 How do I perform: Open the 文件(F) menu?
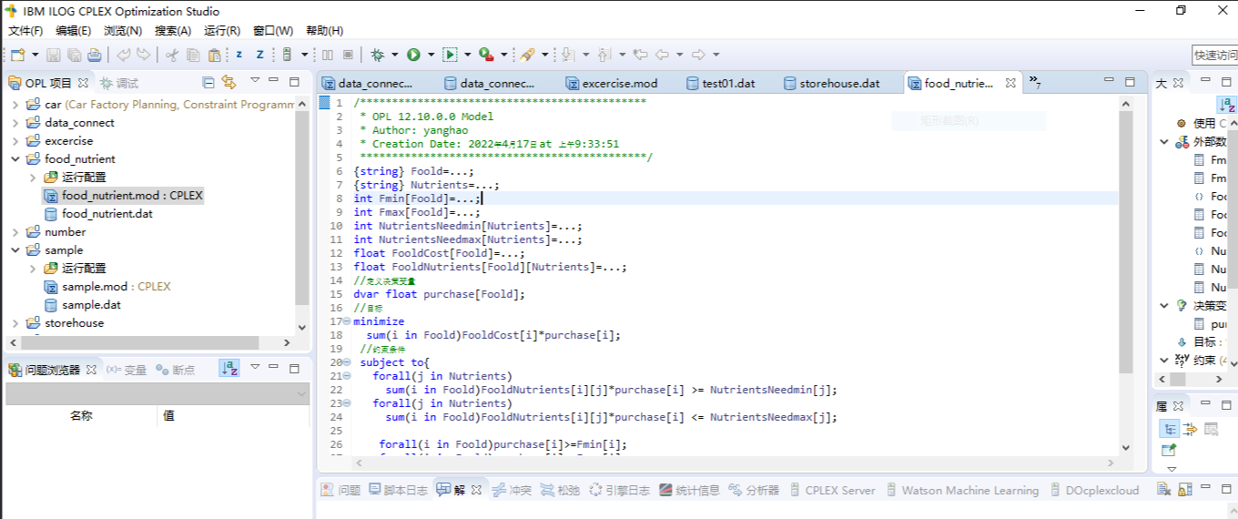coord(25,30)
